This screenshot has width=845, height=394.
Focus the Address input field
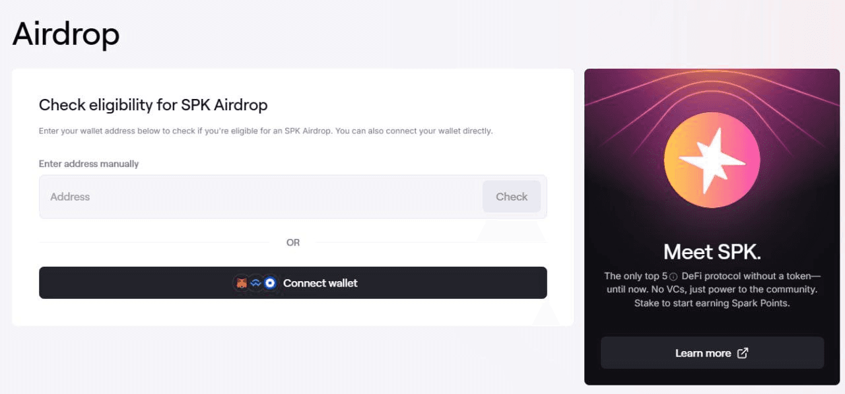click(261, 197)
